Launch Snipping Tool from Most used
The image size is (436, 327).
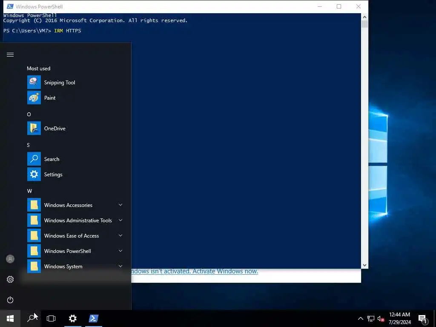[x=75, y=82]
